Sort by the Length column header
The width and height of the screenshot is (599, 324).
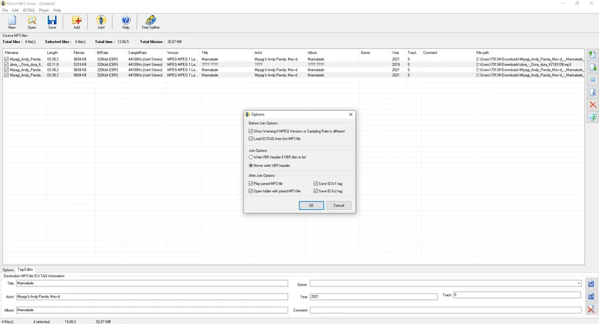(59, 52)
